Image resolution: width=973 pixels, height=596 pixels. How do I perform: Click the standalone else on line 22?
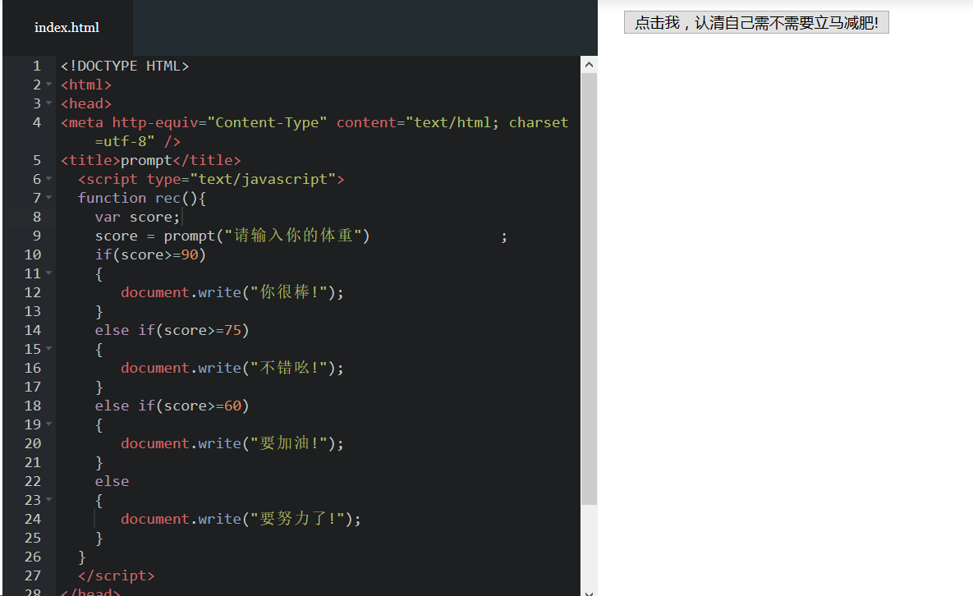(x=112, y=481)
